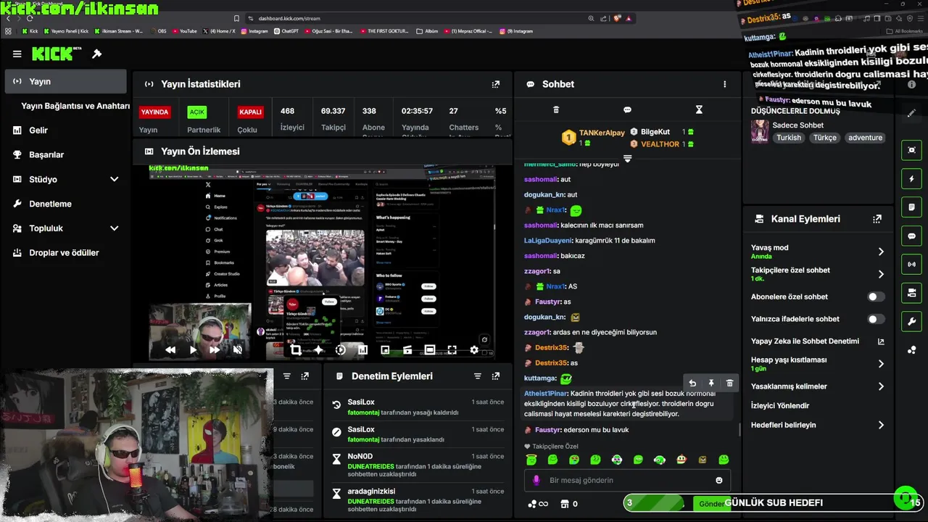Click İzleyici Yönlendir option
The image size is (928, 522).
click(x=780, y=406)
